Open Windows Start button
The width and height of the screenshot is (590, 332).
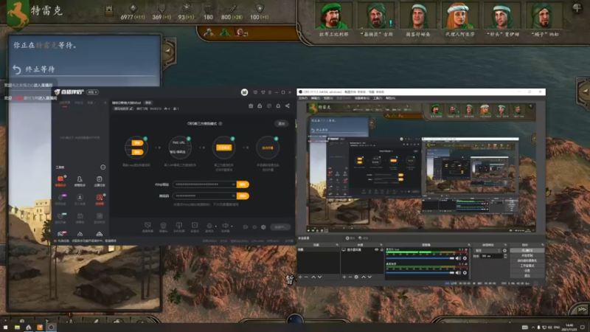tap(5, 328)
